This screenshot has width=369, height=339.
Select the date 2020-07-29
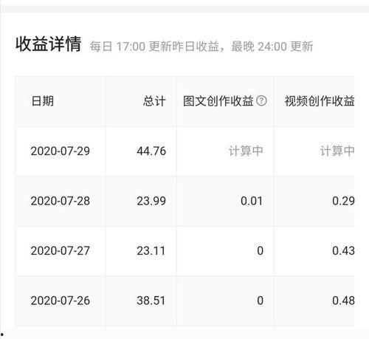(x=61, y=151)
